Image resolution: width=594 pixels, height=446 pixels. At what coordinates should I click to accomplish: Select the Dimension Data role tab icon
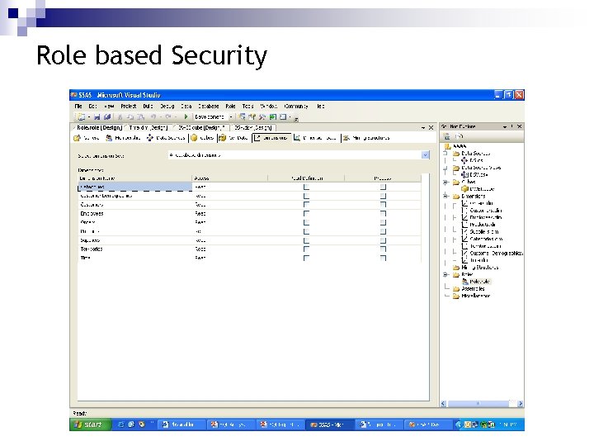pos(297,138)
